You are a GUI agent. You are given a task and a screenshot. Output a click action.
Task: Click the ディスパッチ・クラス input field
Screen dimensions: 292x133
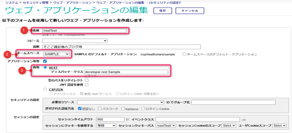(x=126, y=72)
